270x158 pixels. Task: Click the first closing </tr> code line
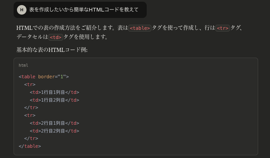coord(31,107)
